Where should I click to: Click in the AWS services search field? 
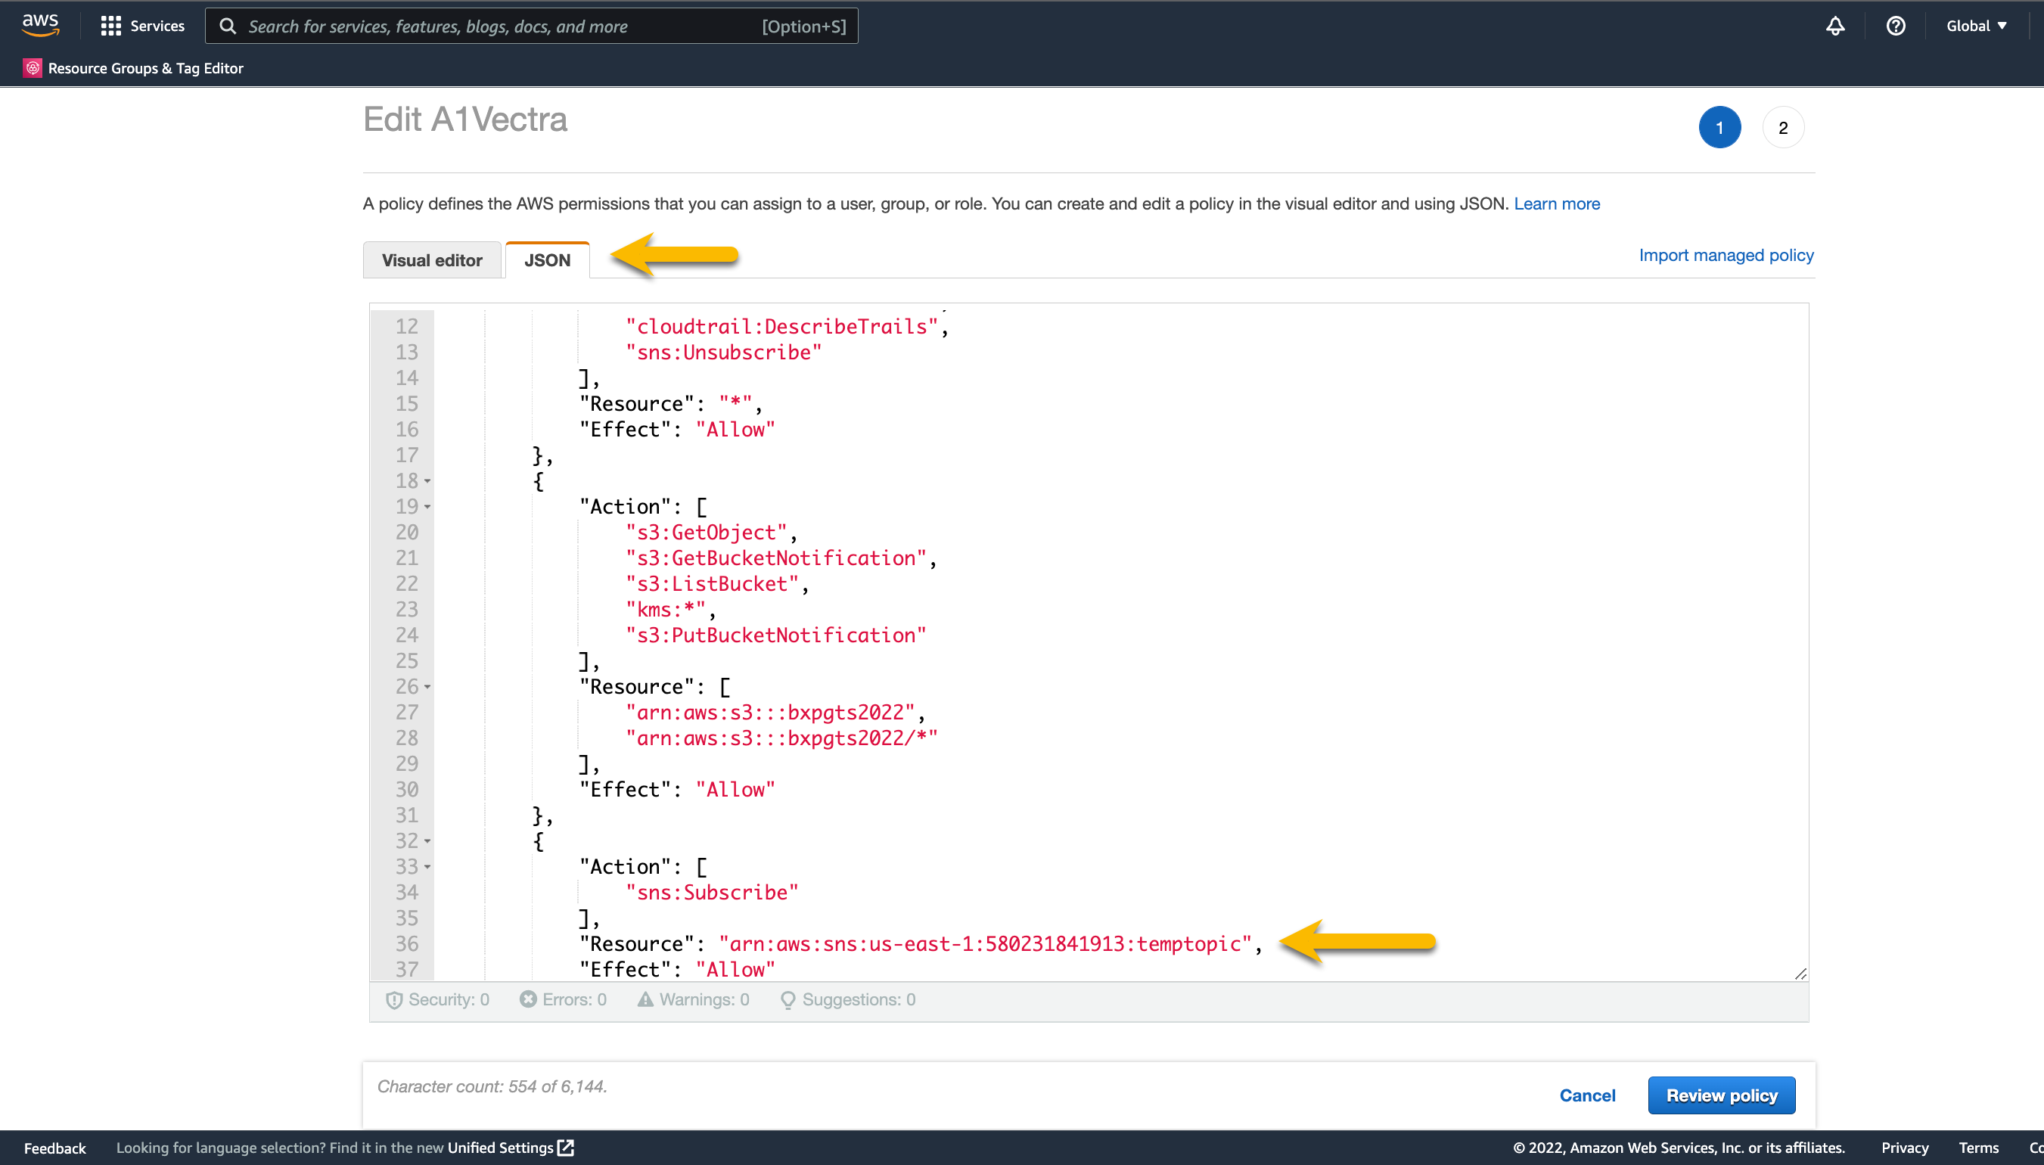point(496,26)
